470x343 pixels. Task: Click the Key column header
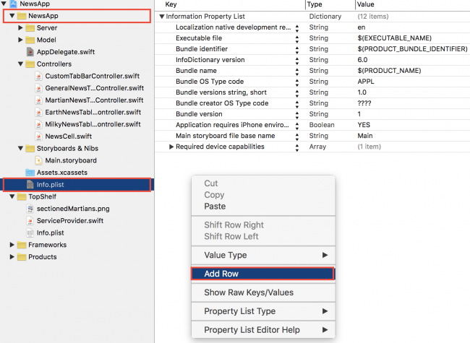[171, 4]
